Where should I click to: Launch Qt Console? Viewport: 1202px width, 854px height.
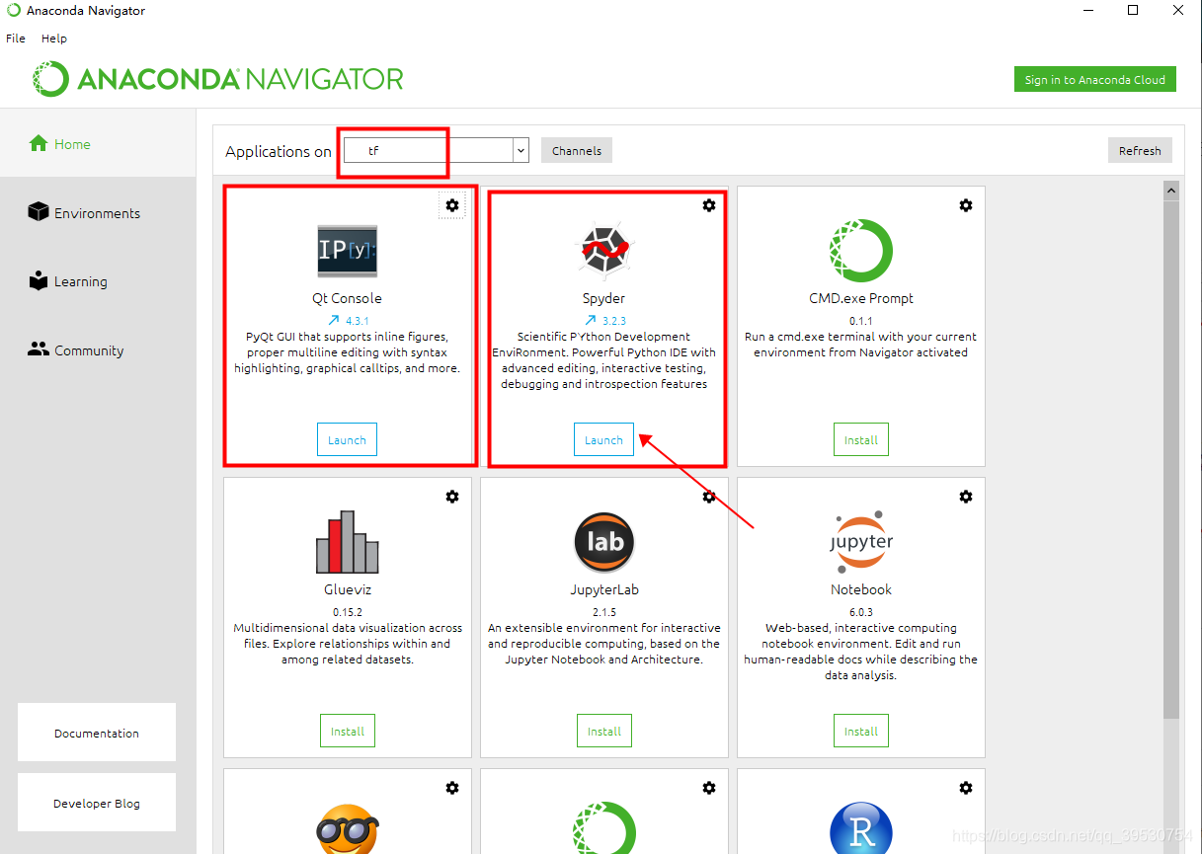tap(347, 440)
